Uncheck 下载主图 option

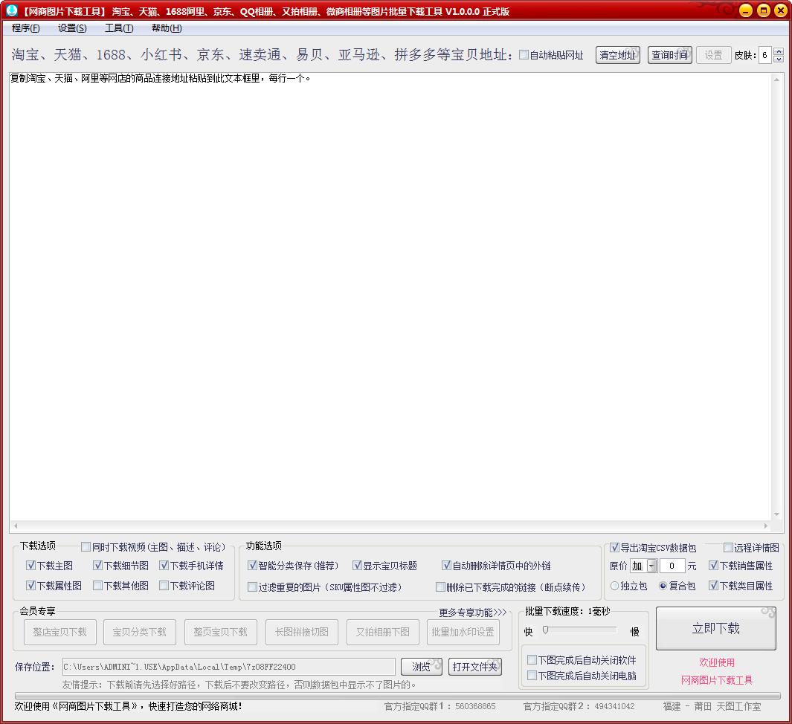point(30,566)
